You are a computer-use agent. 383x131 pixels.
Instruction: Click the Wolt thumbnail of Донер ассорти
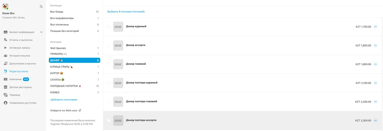(x=118, y=46)
